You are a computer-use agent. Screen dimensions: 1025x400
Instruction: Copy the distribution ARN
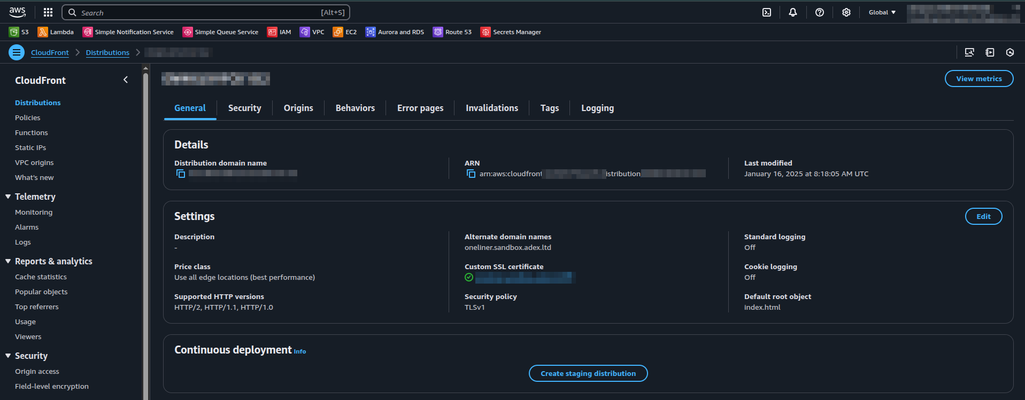point(471,174)
